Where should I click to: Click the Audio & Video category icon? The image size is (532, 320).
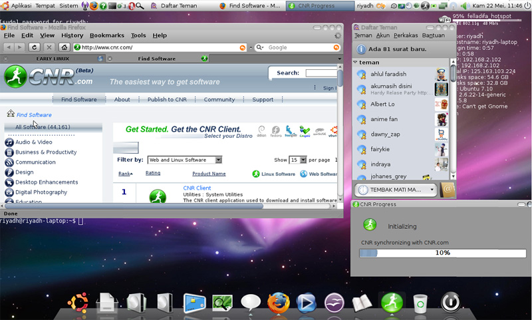click(9, 142)
